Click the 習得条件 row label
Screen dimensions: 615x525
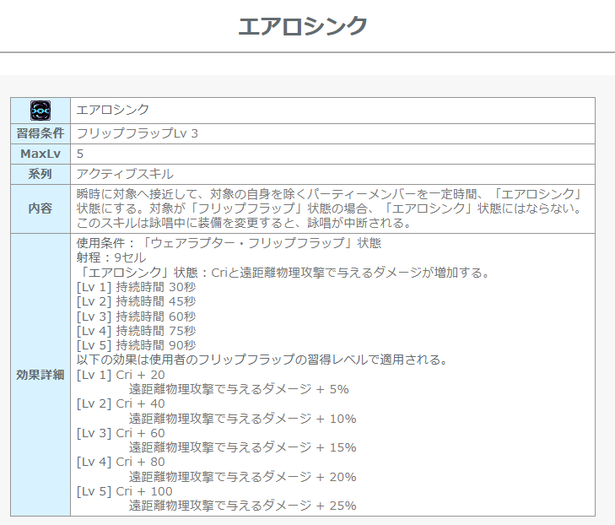coord(40,133)
